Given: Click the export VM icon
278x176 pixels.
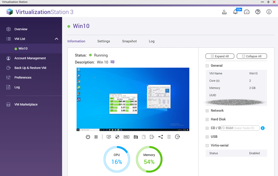Looking at the screenshot, I should 152,137.
